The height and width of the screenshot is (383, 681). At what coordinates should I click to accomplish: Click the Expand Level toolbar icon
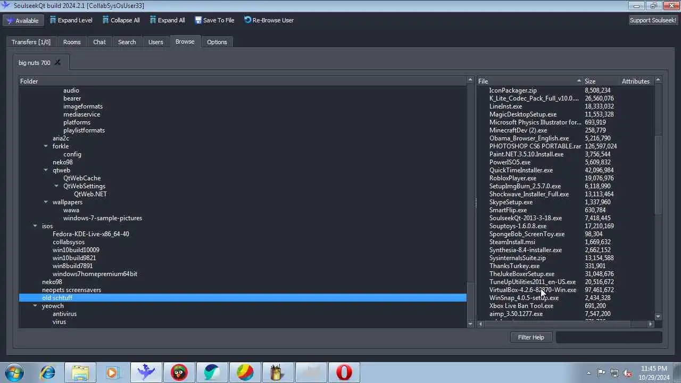(53, 20)
